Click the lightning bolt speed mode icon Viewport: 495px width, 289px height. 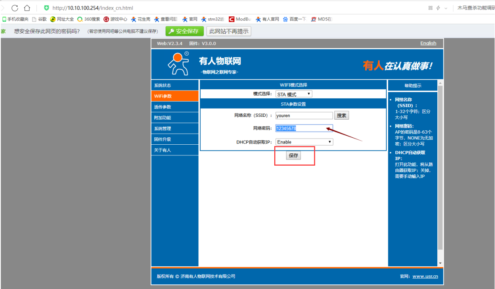click(439, 8)
